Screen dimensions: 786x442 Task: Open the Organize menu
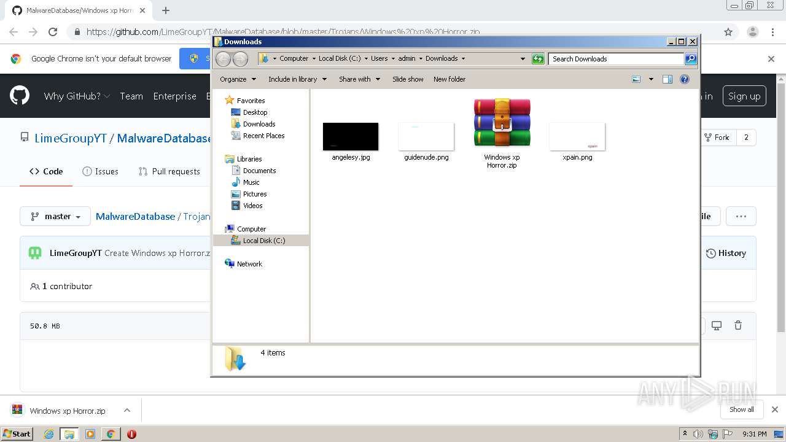point(237,79)
